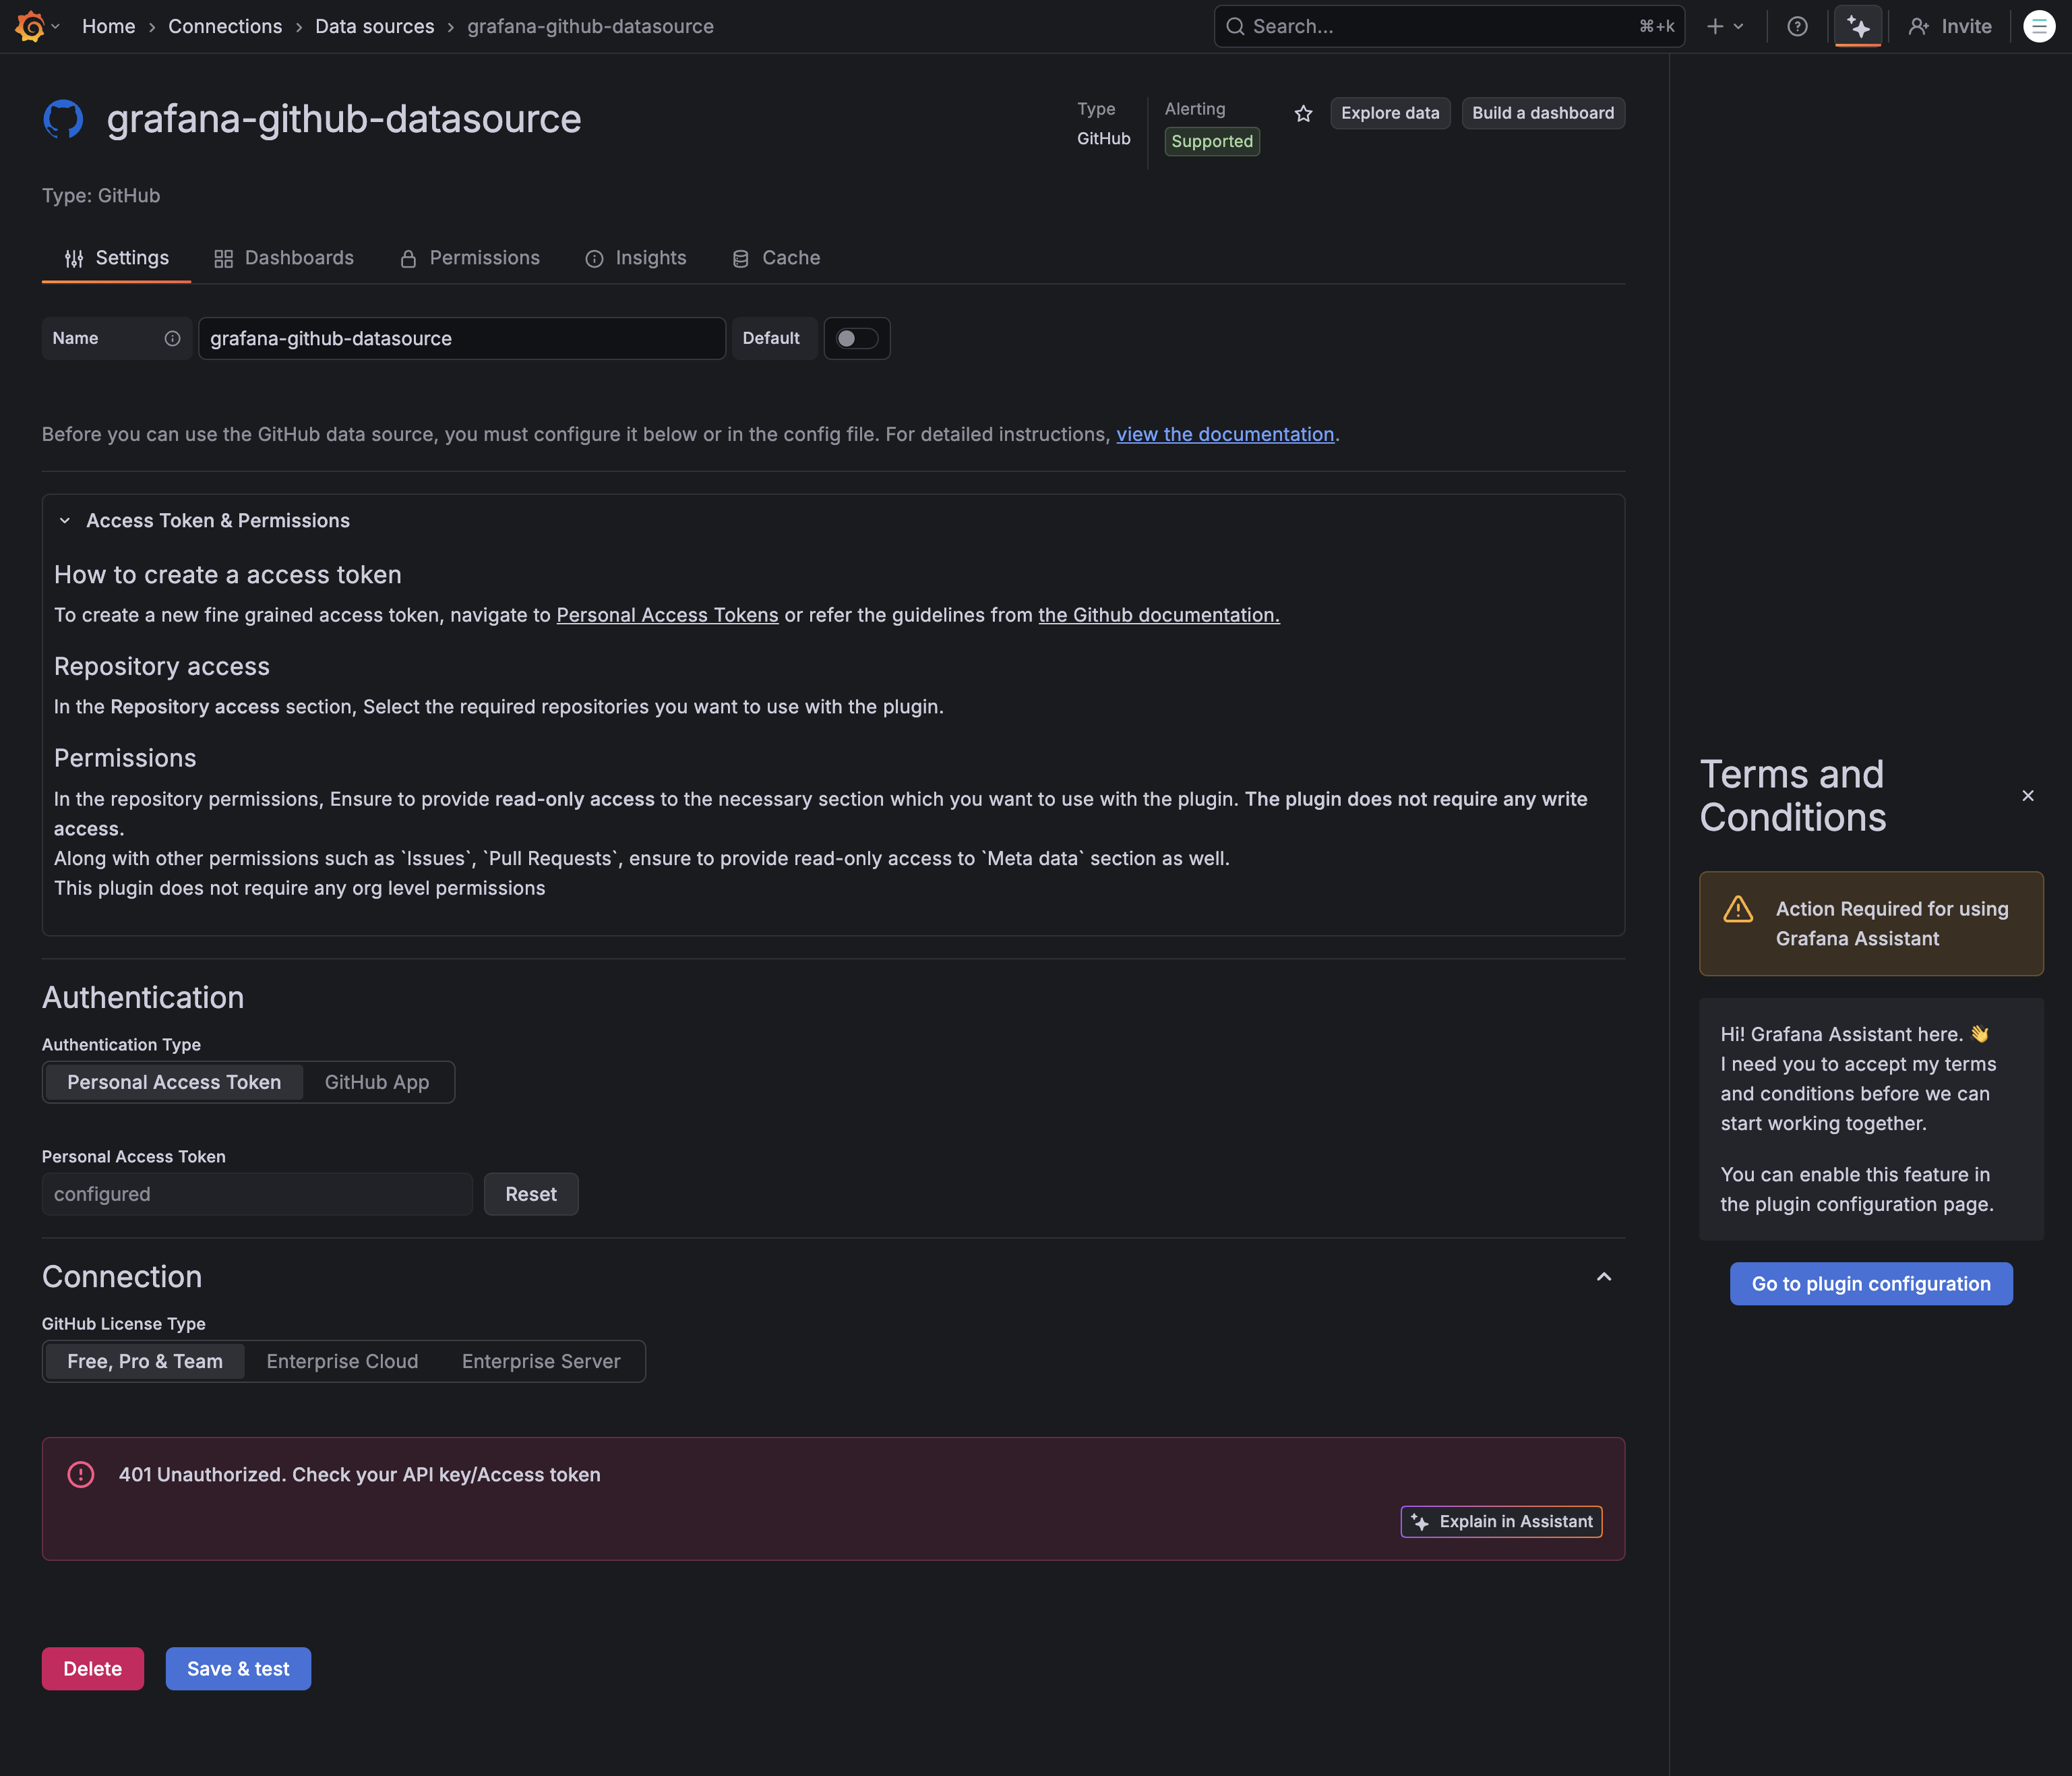Click the data source name input field
The image size is (2072, 1776).
[461, 338]
